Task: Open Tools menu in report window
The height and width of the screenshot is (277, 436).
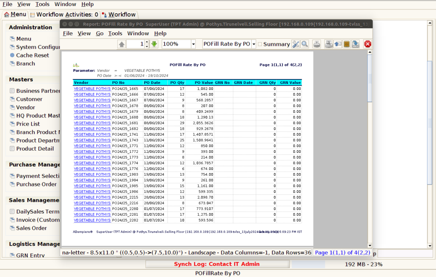Action: pos(115,33)
